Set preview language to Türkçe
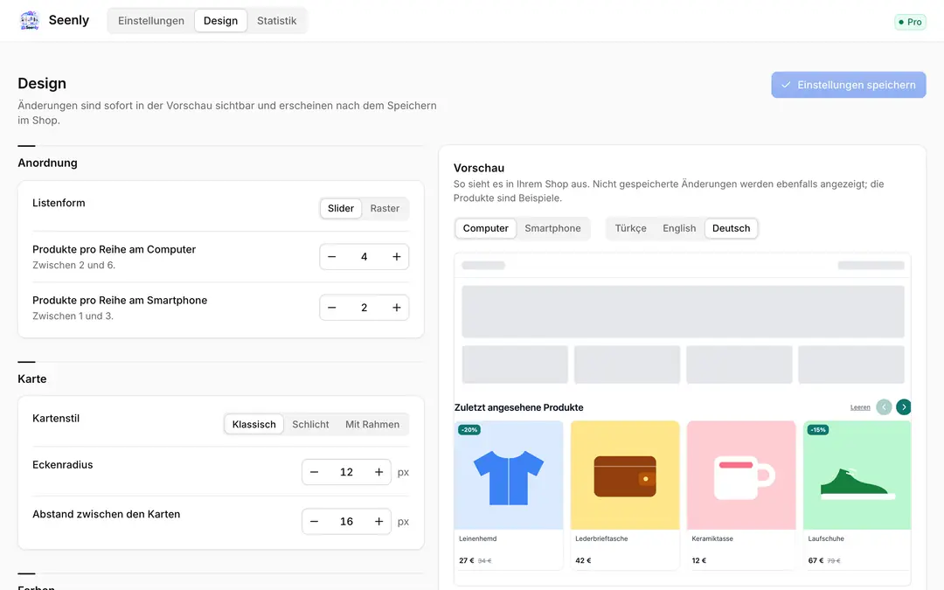This screenshot has height=590, width=944. tap(630, 228)
